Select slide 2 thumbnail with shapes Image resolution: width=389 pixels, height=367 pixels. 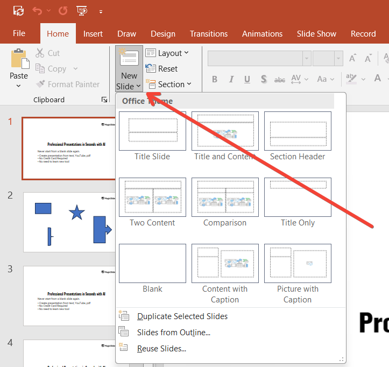click(68, 222)
